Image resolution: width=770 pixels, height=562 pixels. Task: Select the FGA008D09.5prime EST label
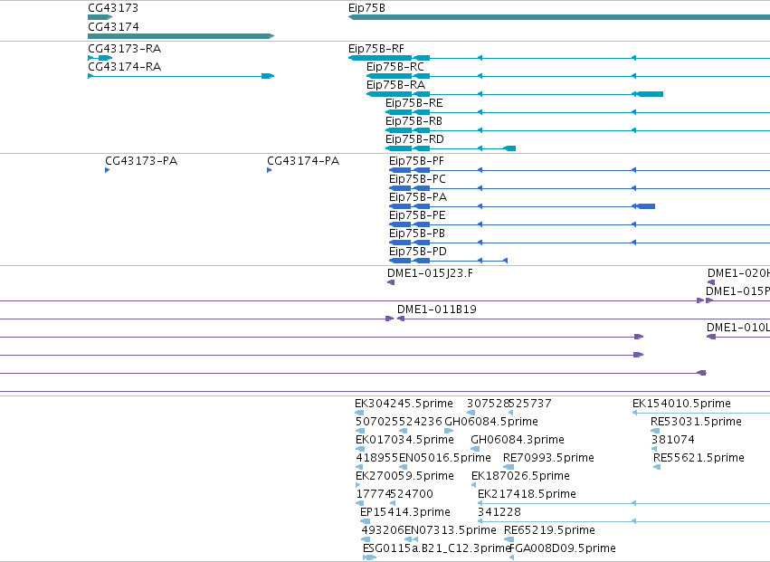tap(563, 548)
